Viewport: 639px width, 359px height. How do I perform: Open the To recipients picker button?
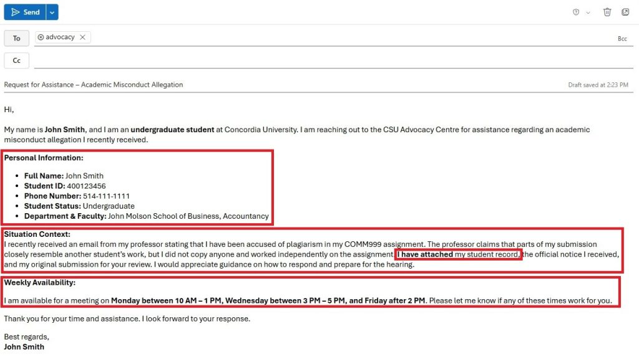point(16,38)
